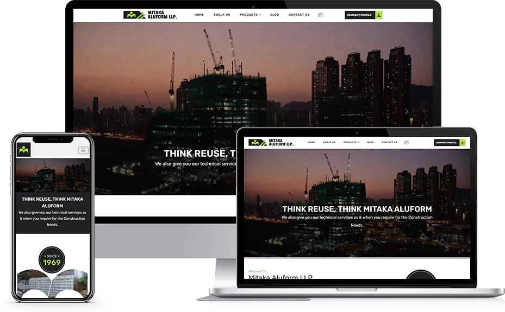The image size is (505, 312).
Task: Open the Home menu item on the desktop monitor
Action: click(x=199, y=15)
